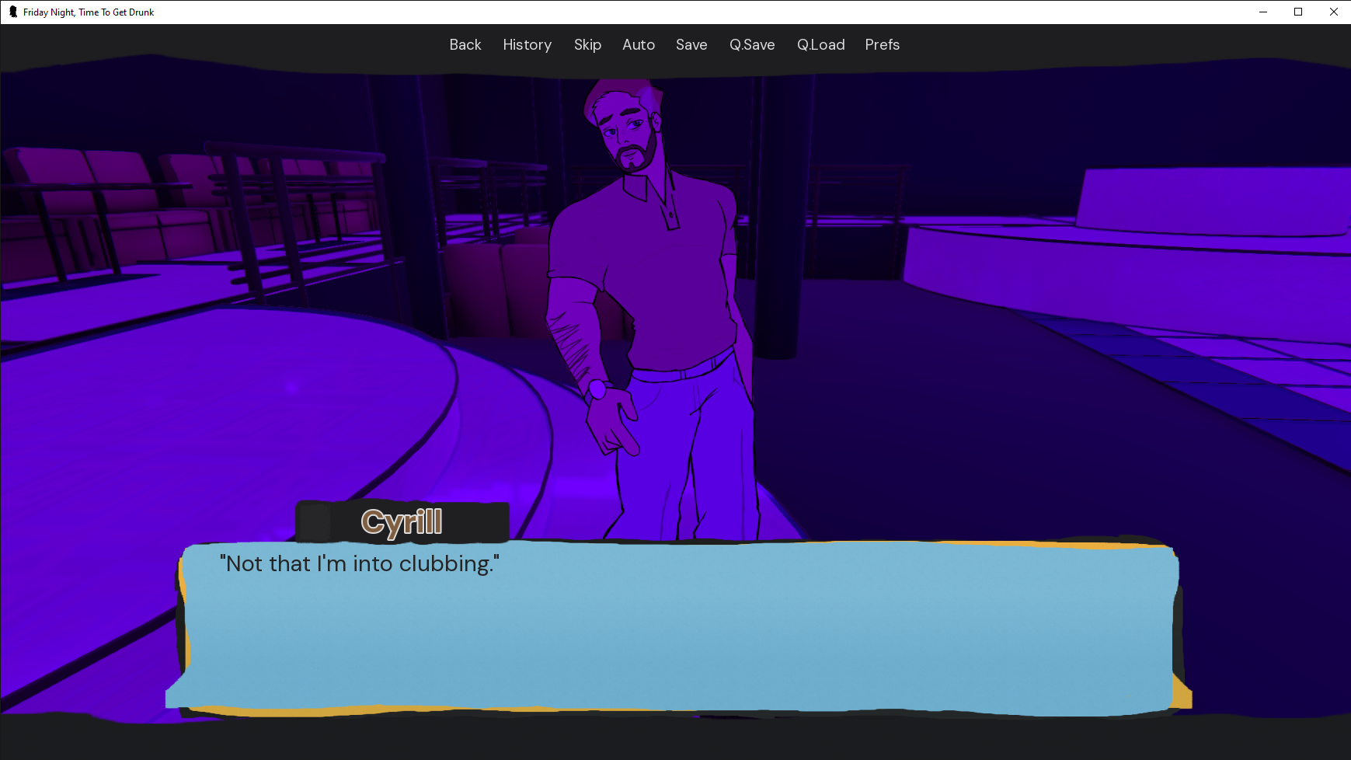Toggle Skip mode
Screen dimensions: 1351x760
pos(587,45)
